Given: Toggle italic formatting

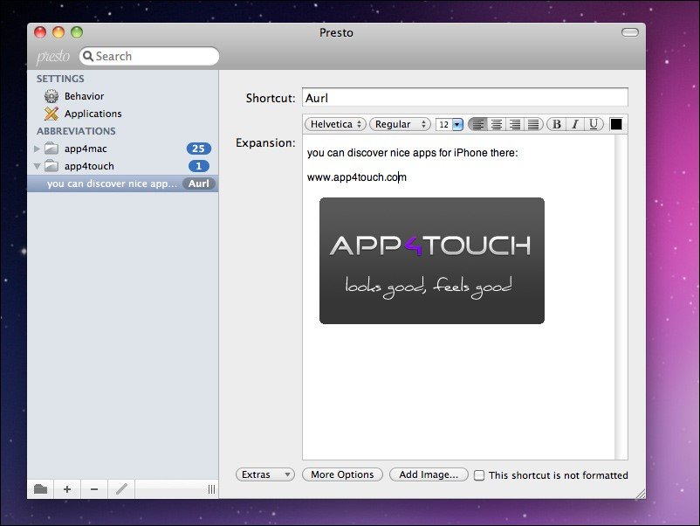Looking at the screenshot, I should tap(575, 124).
